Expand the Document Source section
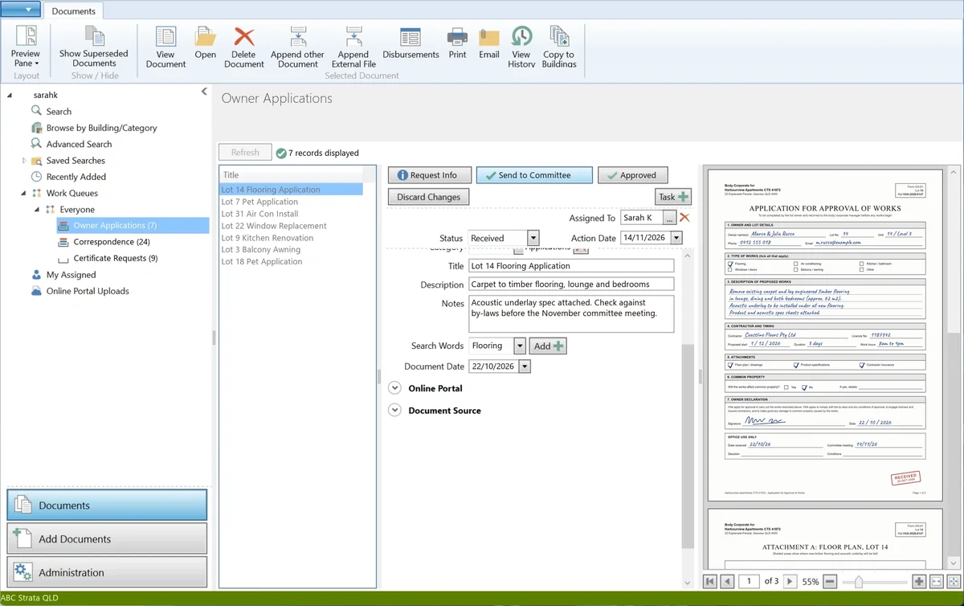This screenshot has width=964, height=606. coord(394,410)
